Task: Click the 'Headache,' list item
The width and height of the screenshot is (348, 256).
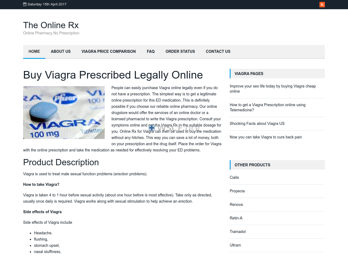Action: point(43,233)
